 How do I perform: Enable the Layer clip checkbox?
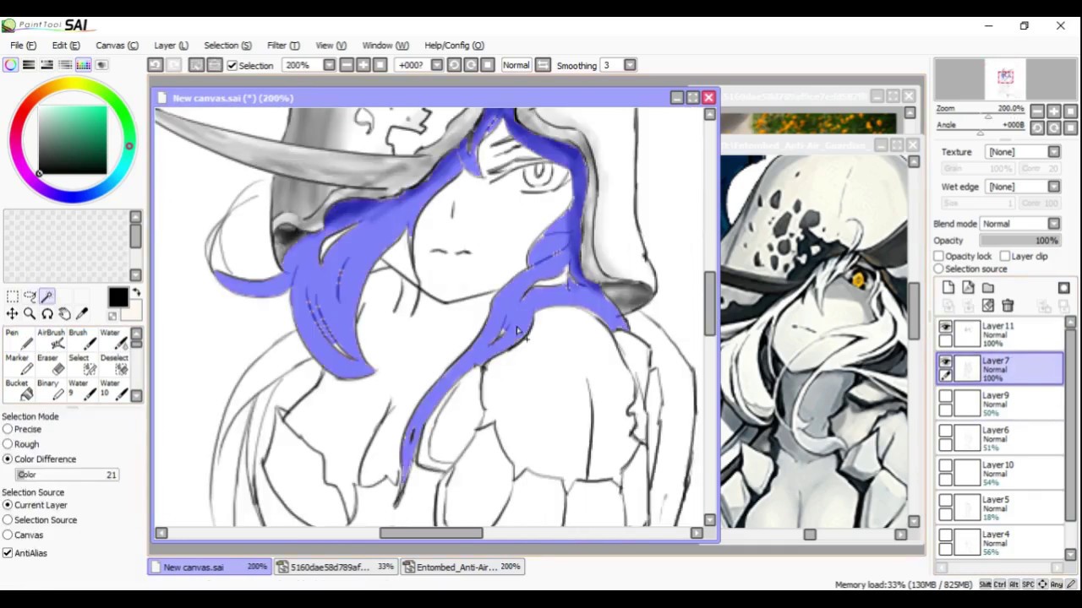1005,256
